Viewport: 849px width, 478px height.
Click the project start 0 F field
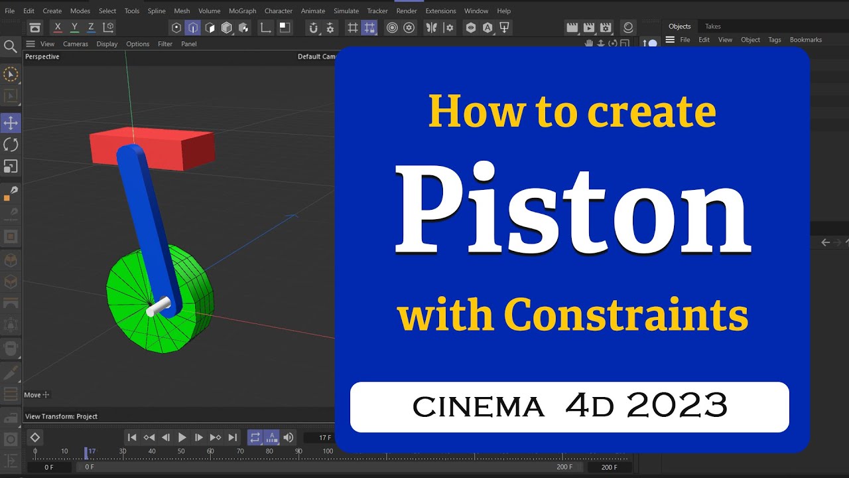click(x=50, y=467)
